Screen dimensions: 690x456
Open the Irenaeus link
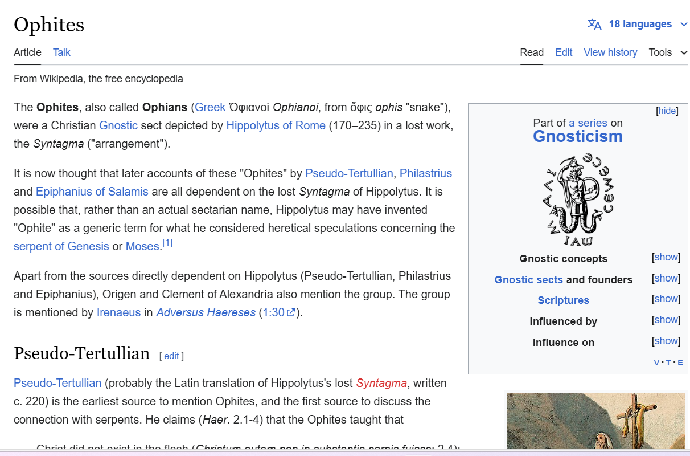coord(118,312)
